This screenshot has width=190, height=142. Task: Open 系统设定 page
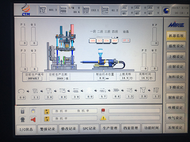[175, 128]
